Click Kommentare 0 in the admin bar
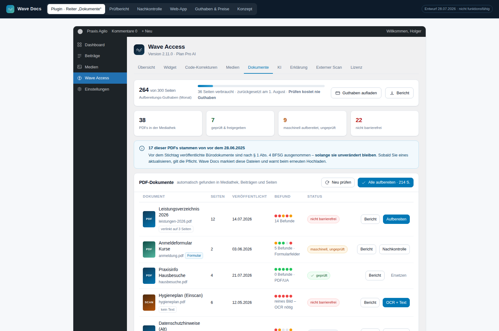This screenshot has width=499, height=331. pos(124,31)
